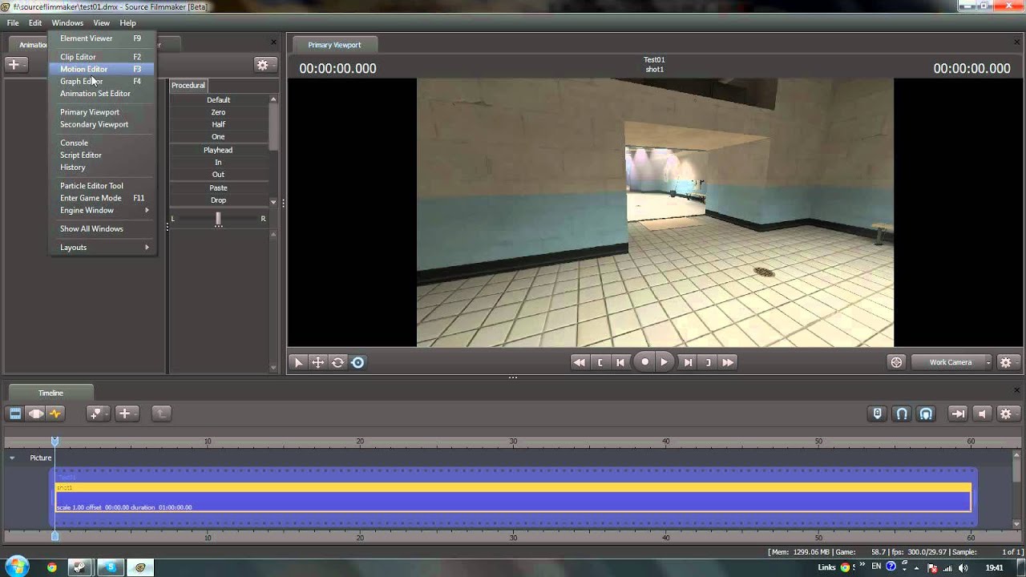Open Skype from the taskbar
The width and height of the screenshot is (1026, 577).
tap(111, 567)
